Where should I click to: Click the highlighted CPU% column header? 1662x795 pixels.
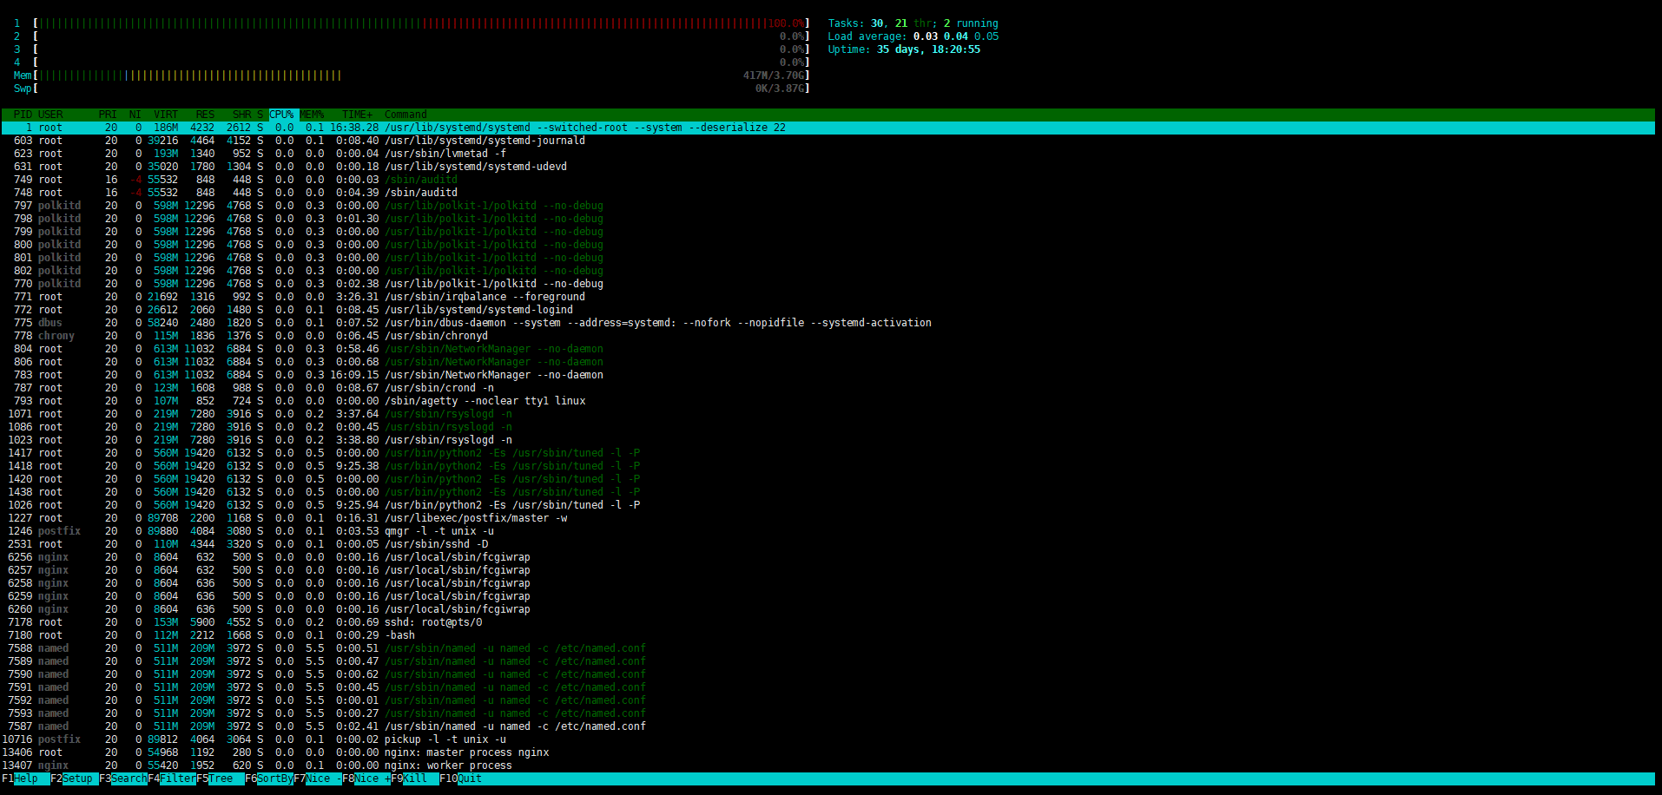tap(283, 115)
